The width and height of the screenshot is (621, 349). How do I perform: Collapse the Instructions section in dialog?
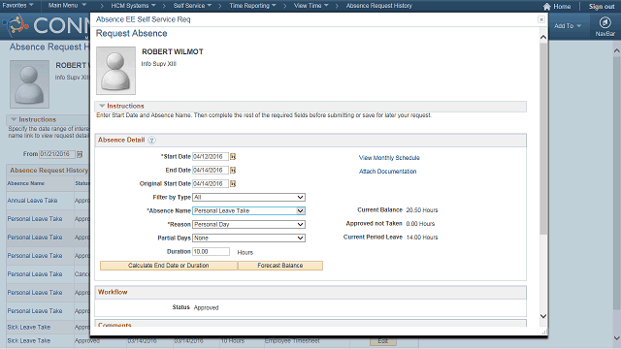(x=102, y=106)
